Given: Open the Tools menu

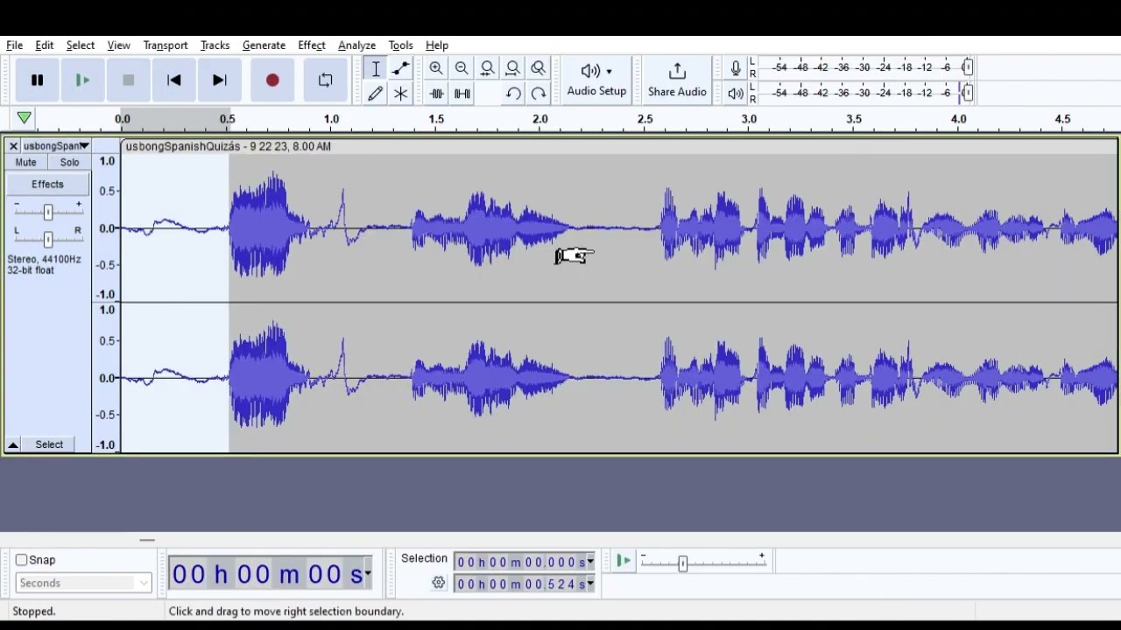Looking at the screenshot, I should (400, 45).
